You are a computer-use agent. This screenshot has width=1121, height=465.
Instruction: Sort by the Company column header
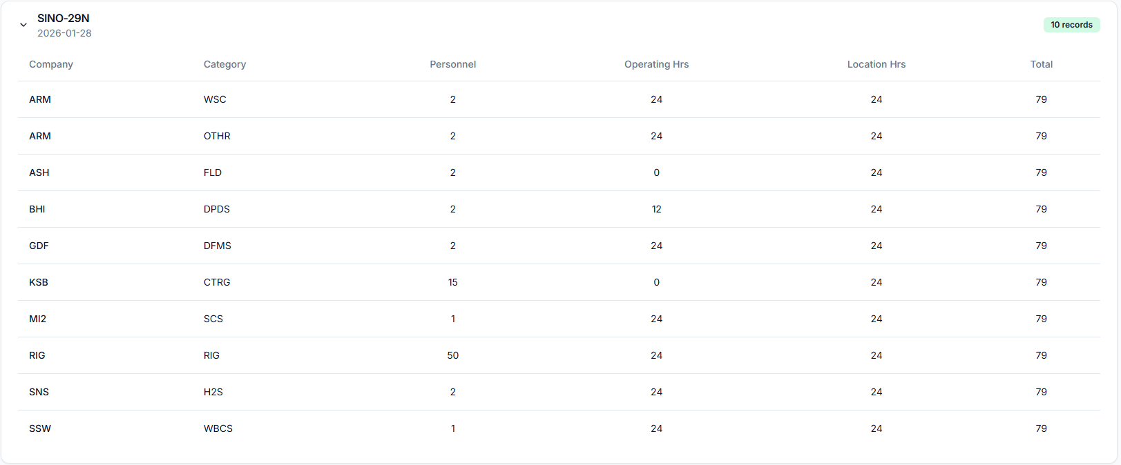point(51,64)
